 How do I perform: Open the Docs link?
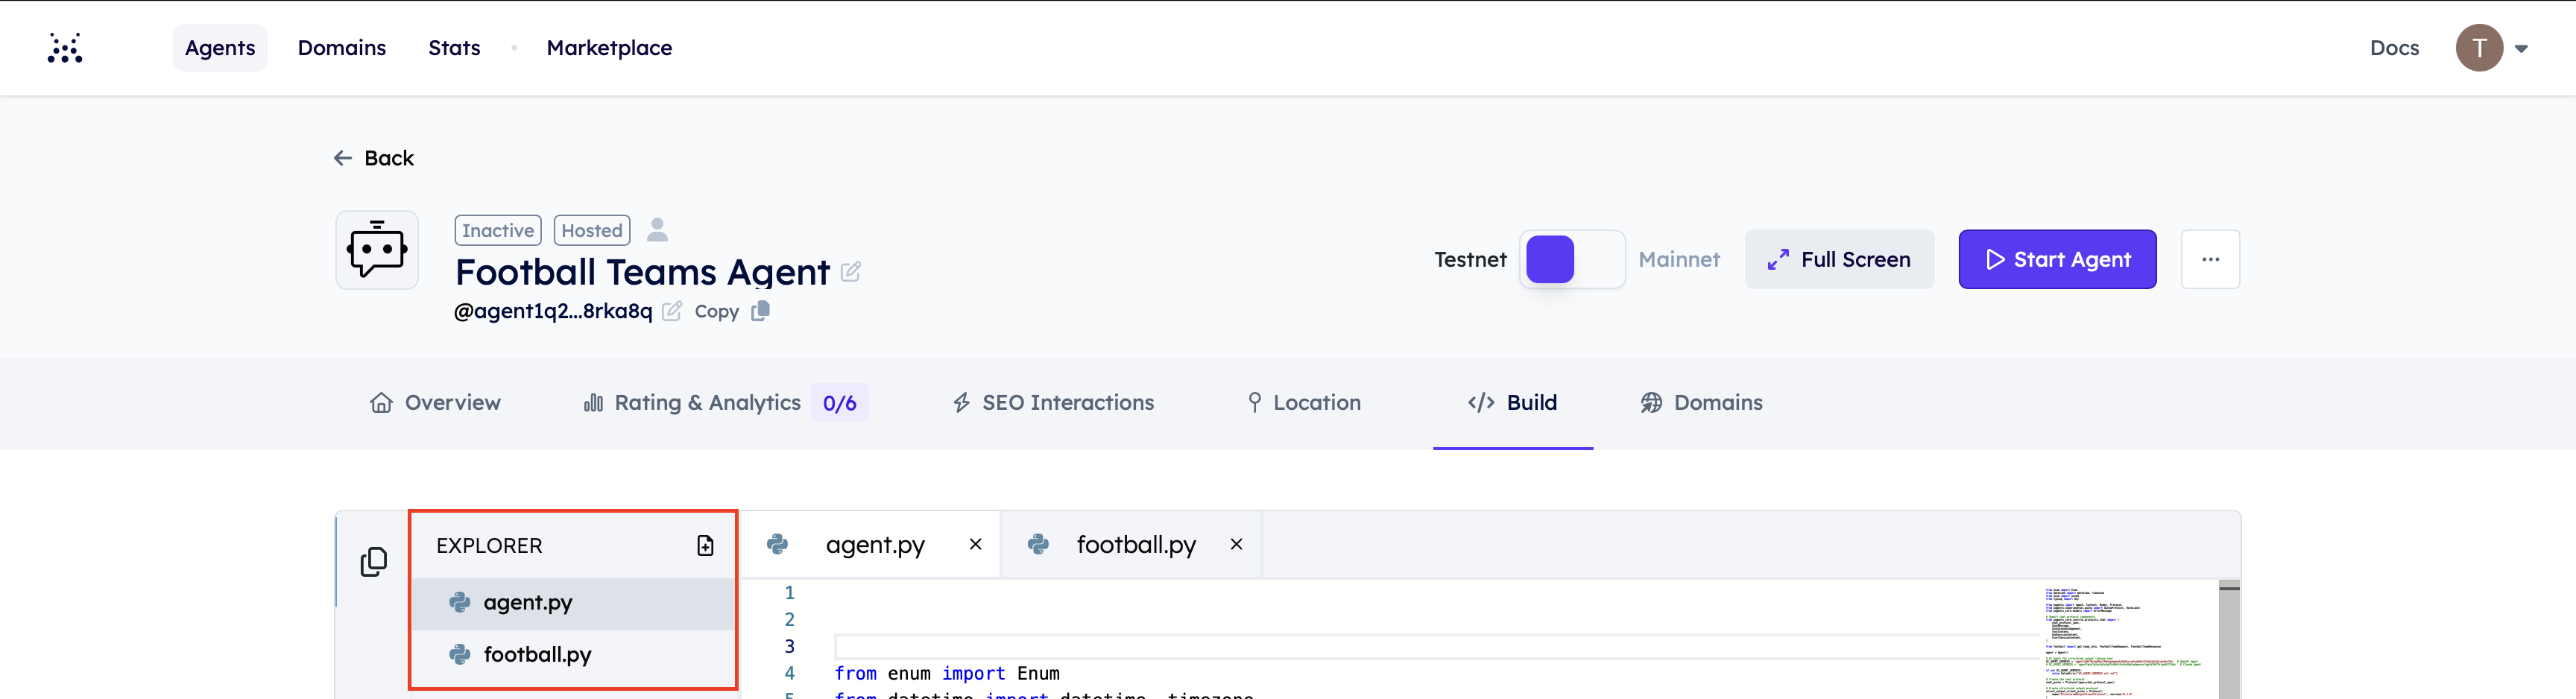pos(2394,48)
